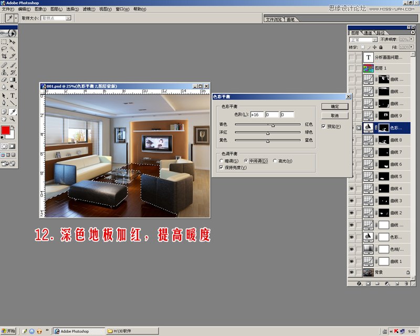Open the sample size dropdown in options bar
This screenshot has width=420, height=336.
pos(69,18)
